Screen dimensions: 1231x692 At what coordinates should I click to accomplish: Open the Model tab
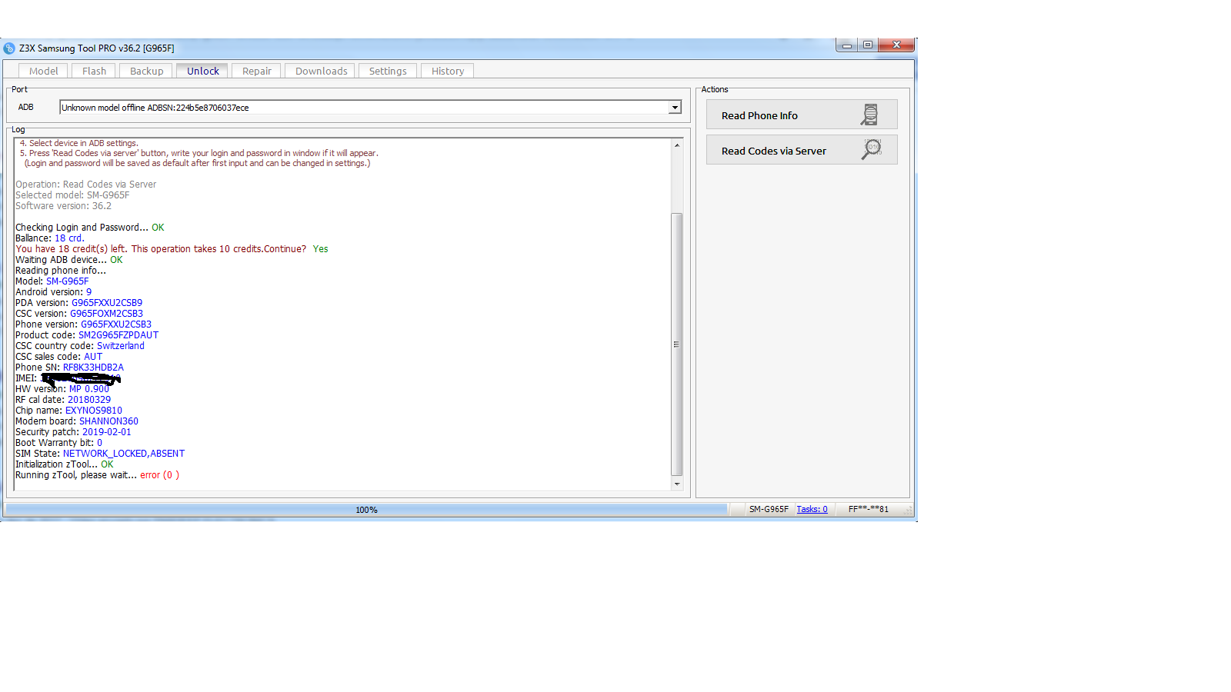coord(44,71)
